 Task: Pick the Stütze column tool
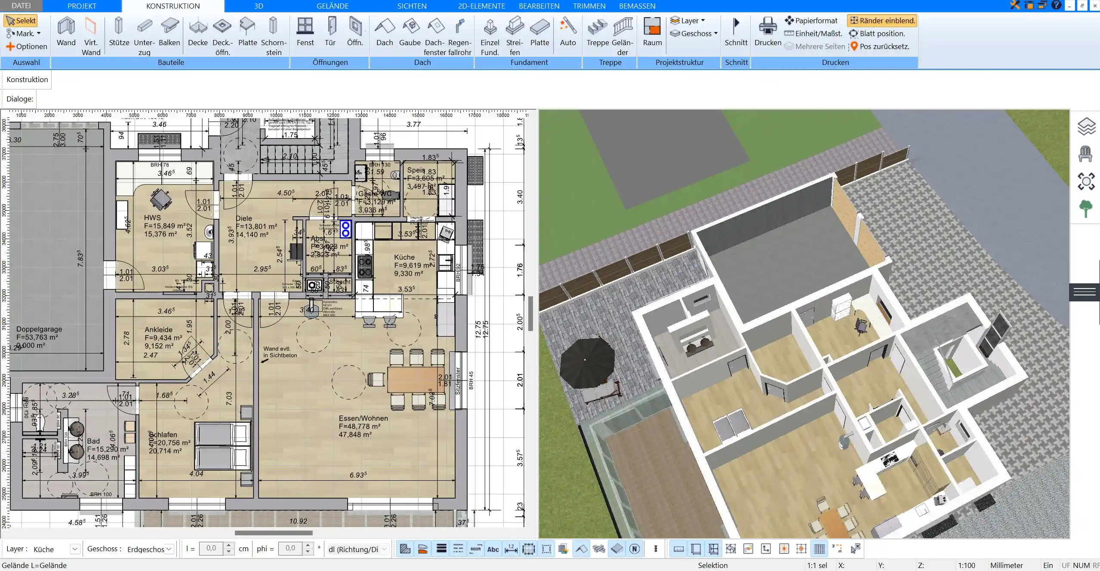(119, 32)
